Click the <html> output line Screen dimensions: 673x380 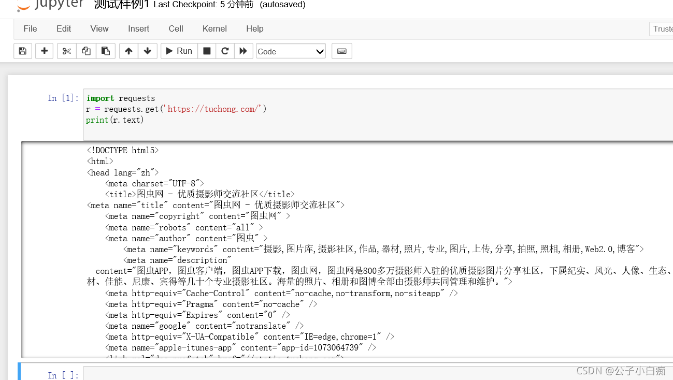[x=100, y=162]
